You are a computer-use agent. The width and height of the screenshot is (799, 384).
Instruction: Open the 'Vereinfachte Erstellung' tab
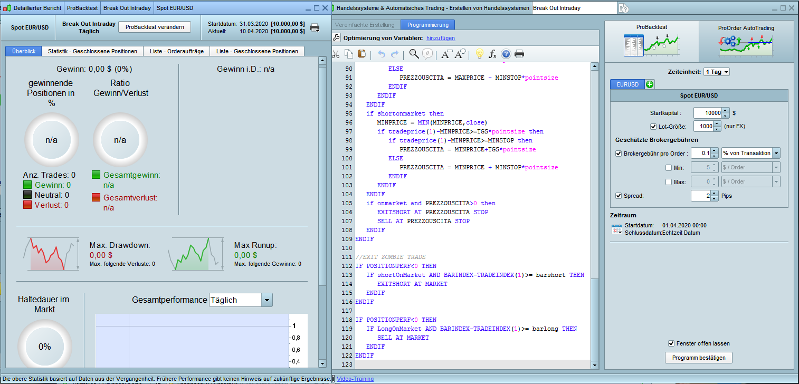pyautogui.click(x=365, y=25)
